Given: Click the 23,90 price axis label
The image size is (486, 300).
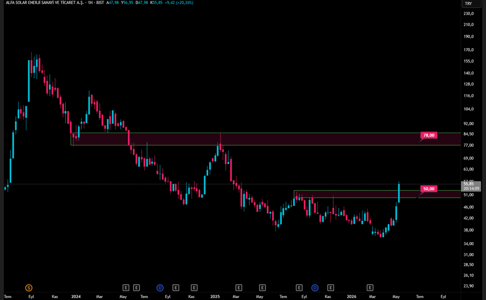Looking at the screenshot, I should click(x=469, y=286).
